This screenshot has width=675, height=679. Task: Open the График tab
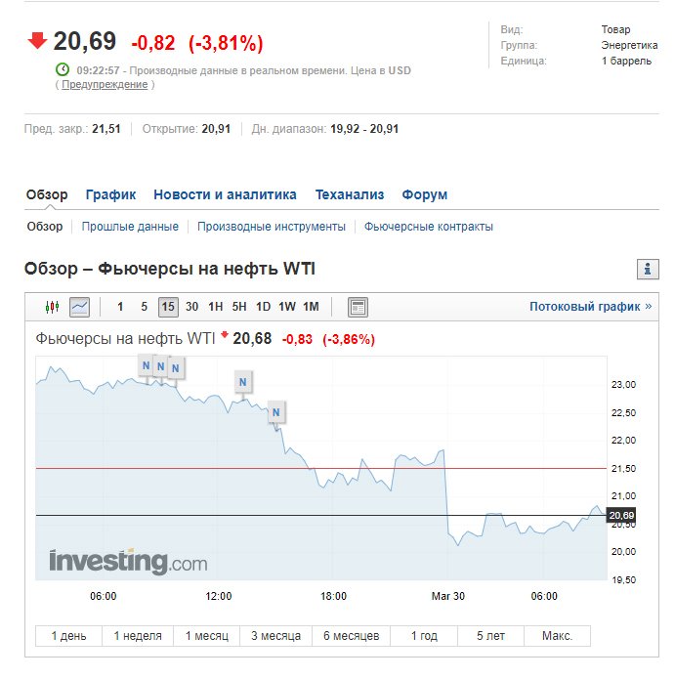(110, 194)
